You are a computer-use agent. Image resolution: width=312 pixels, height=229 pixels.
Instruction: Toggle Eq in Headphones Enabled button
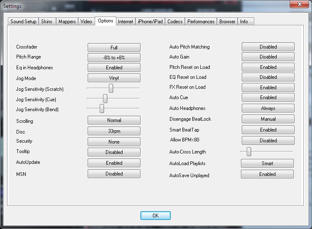114,68
